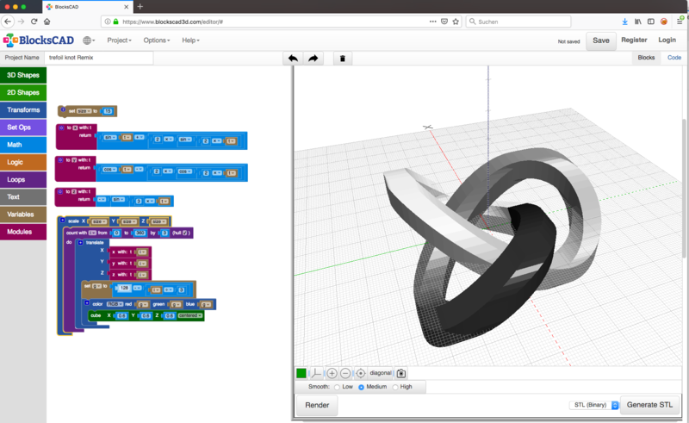The image size is (689, 423).
Task: Toggle the hull checkbox in count block
Action: click(x=185, y=233)
